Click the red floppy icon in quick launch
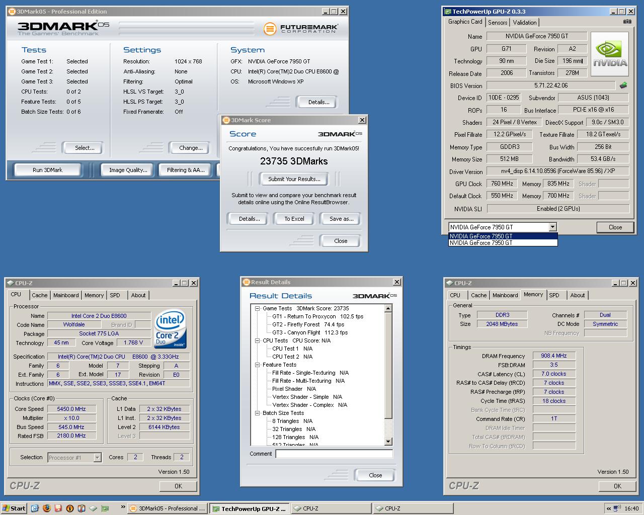 [58, 508]
